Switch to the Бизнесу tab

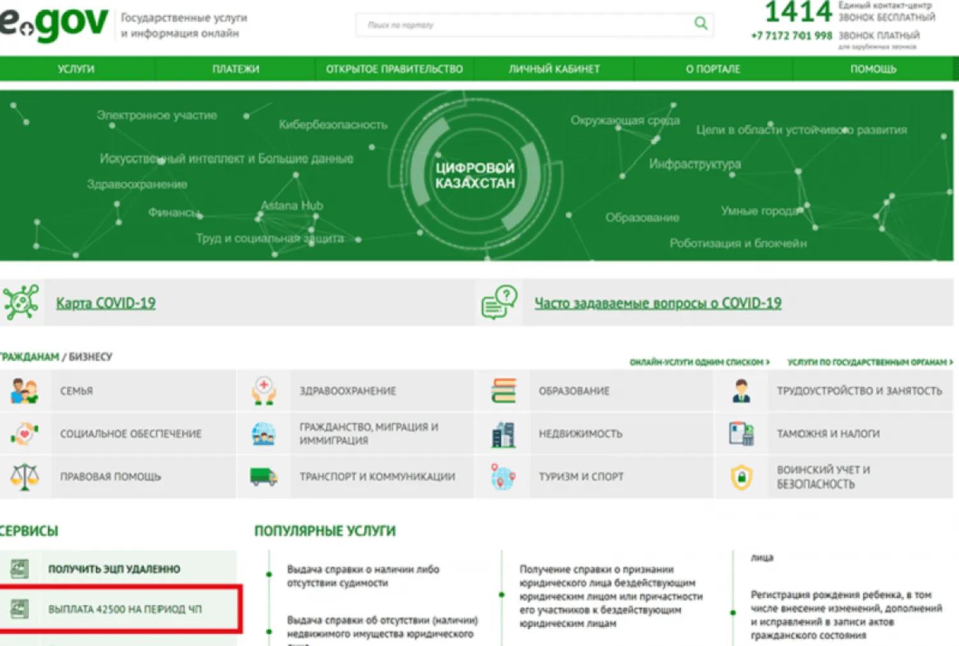coord(90,357)
